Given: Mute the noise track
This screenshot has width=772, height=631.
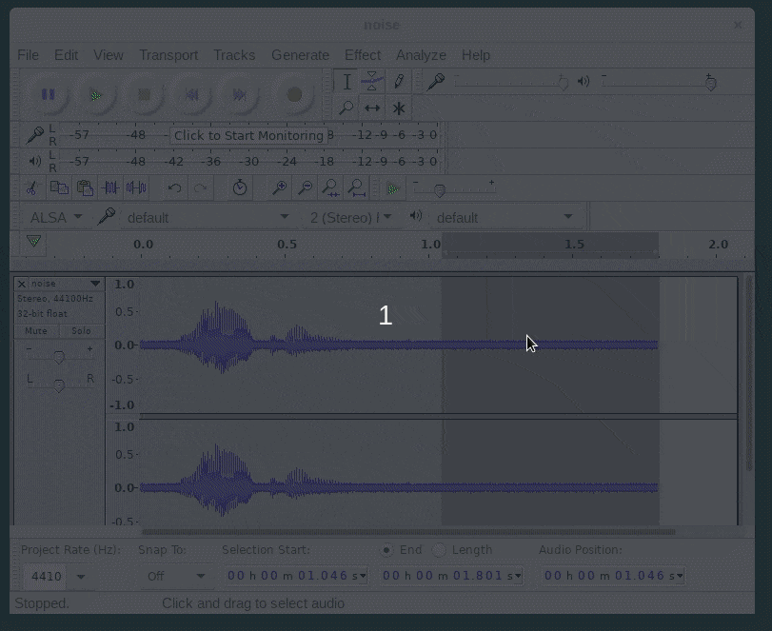Looking at the screenshot, I should point(36,331).
